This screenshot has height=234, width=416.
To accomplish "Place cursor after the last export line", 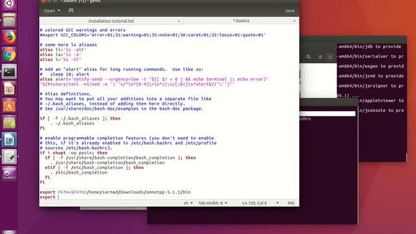I will tap(58, 197).
